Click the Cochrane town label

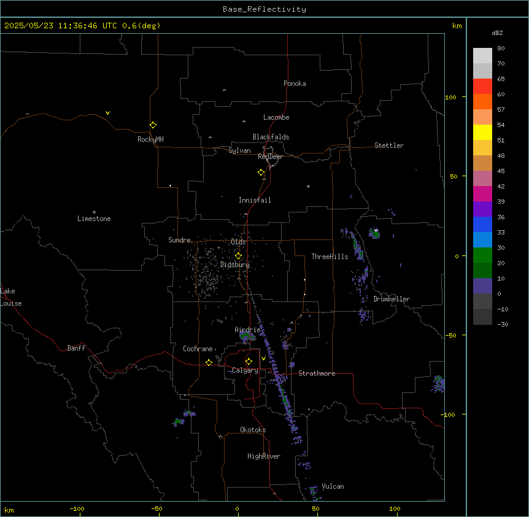(198, 349)
